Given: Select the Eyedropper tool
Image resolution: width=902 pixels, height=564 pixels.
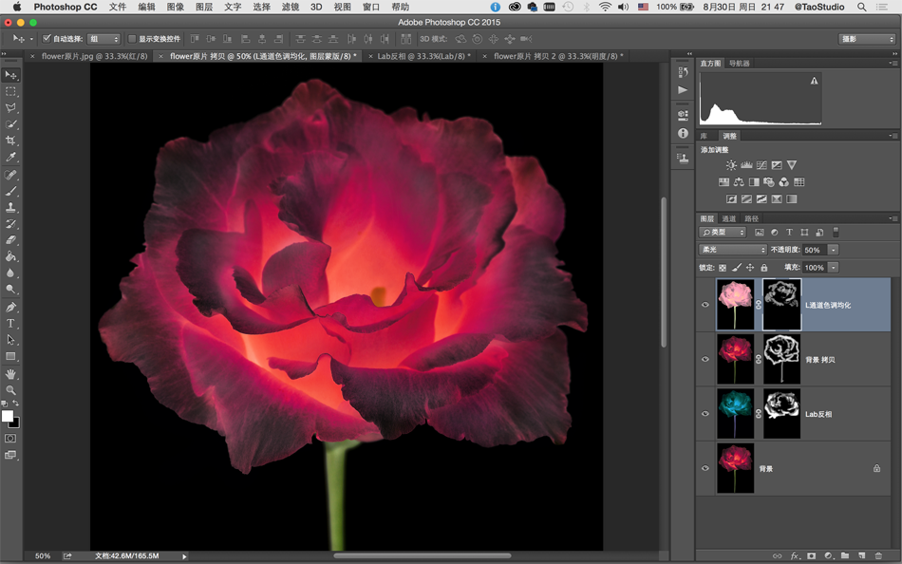Looking at the screenshot, I should point(11,157).
